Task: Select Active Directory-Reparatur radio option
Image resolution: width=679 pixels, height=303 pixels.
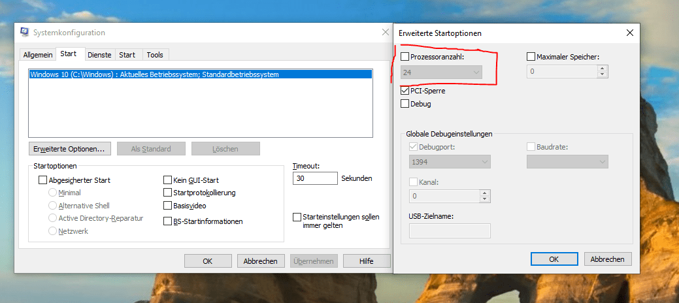Action: click(x=52, y=218)
